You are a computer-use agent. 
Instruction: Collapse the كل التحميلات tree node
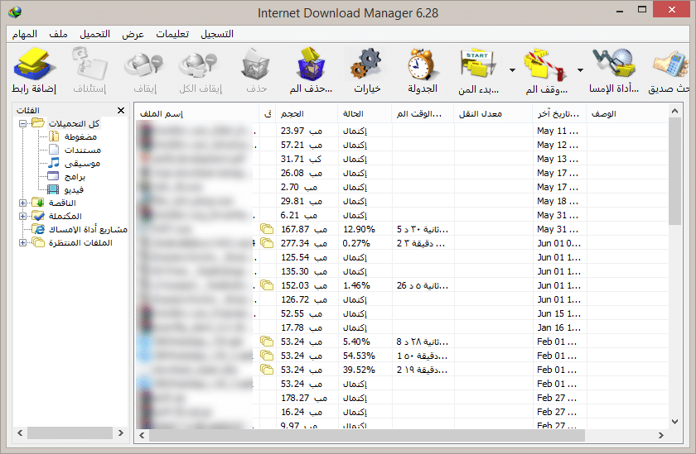[22, 123]
